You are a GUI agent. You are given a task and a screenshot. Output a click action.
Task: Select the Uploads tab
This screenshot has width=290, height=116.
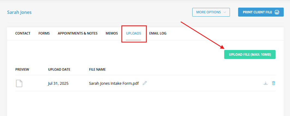point(134,33)
